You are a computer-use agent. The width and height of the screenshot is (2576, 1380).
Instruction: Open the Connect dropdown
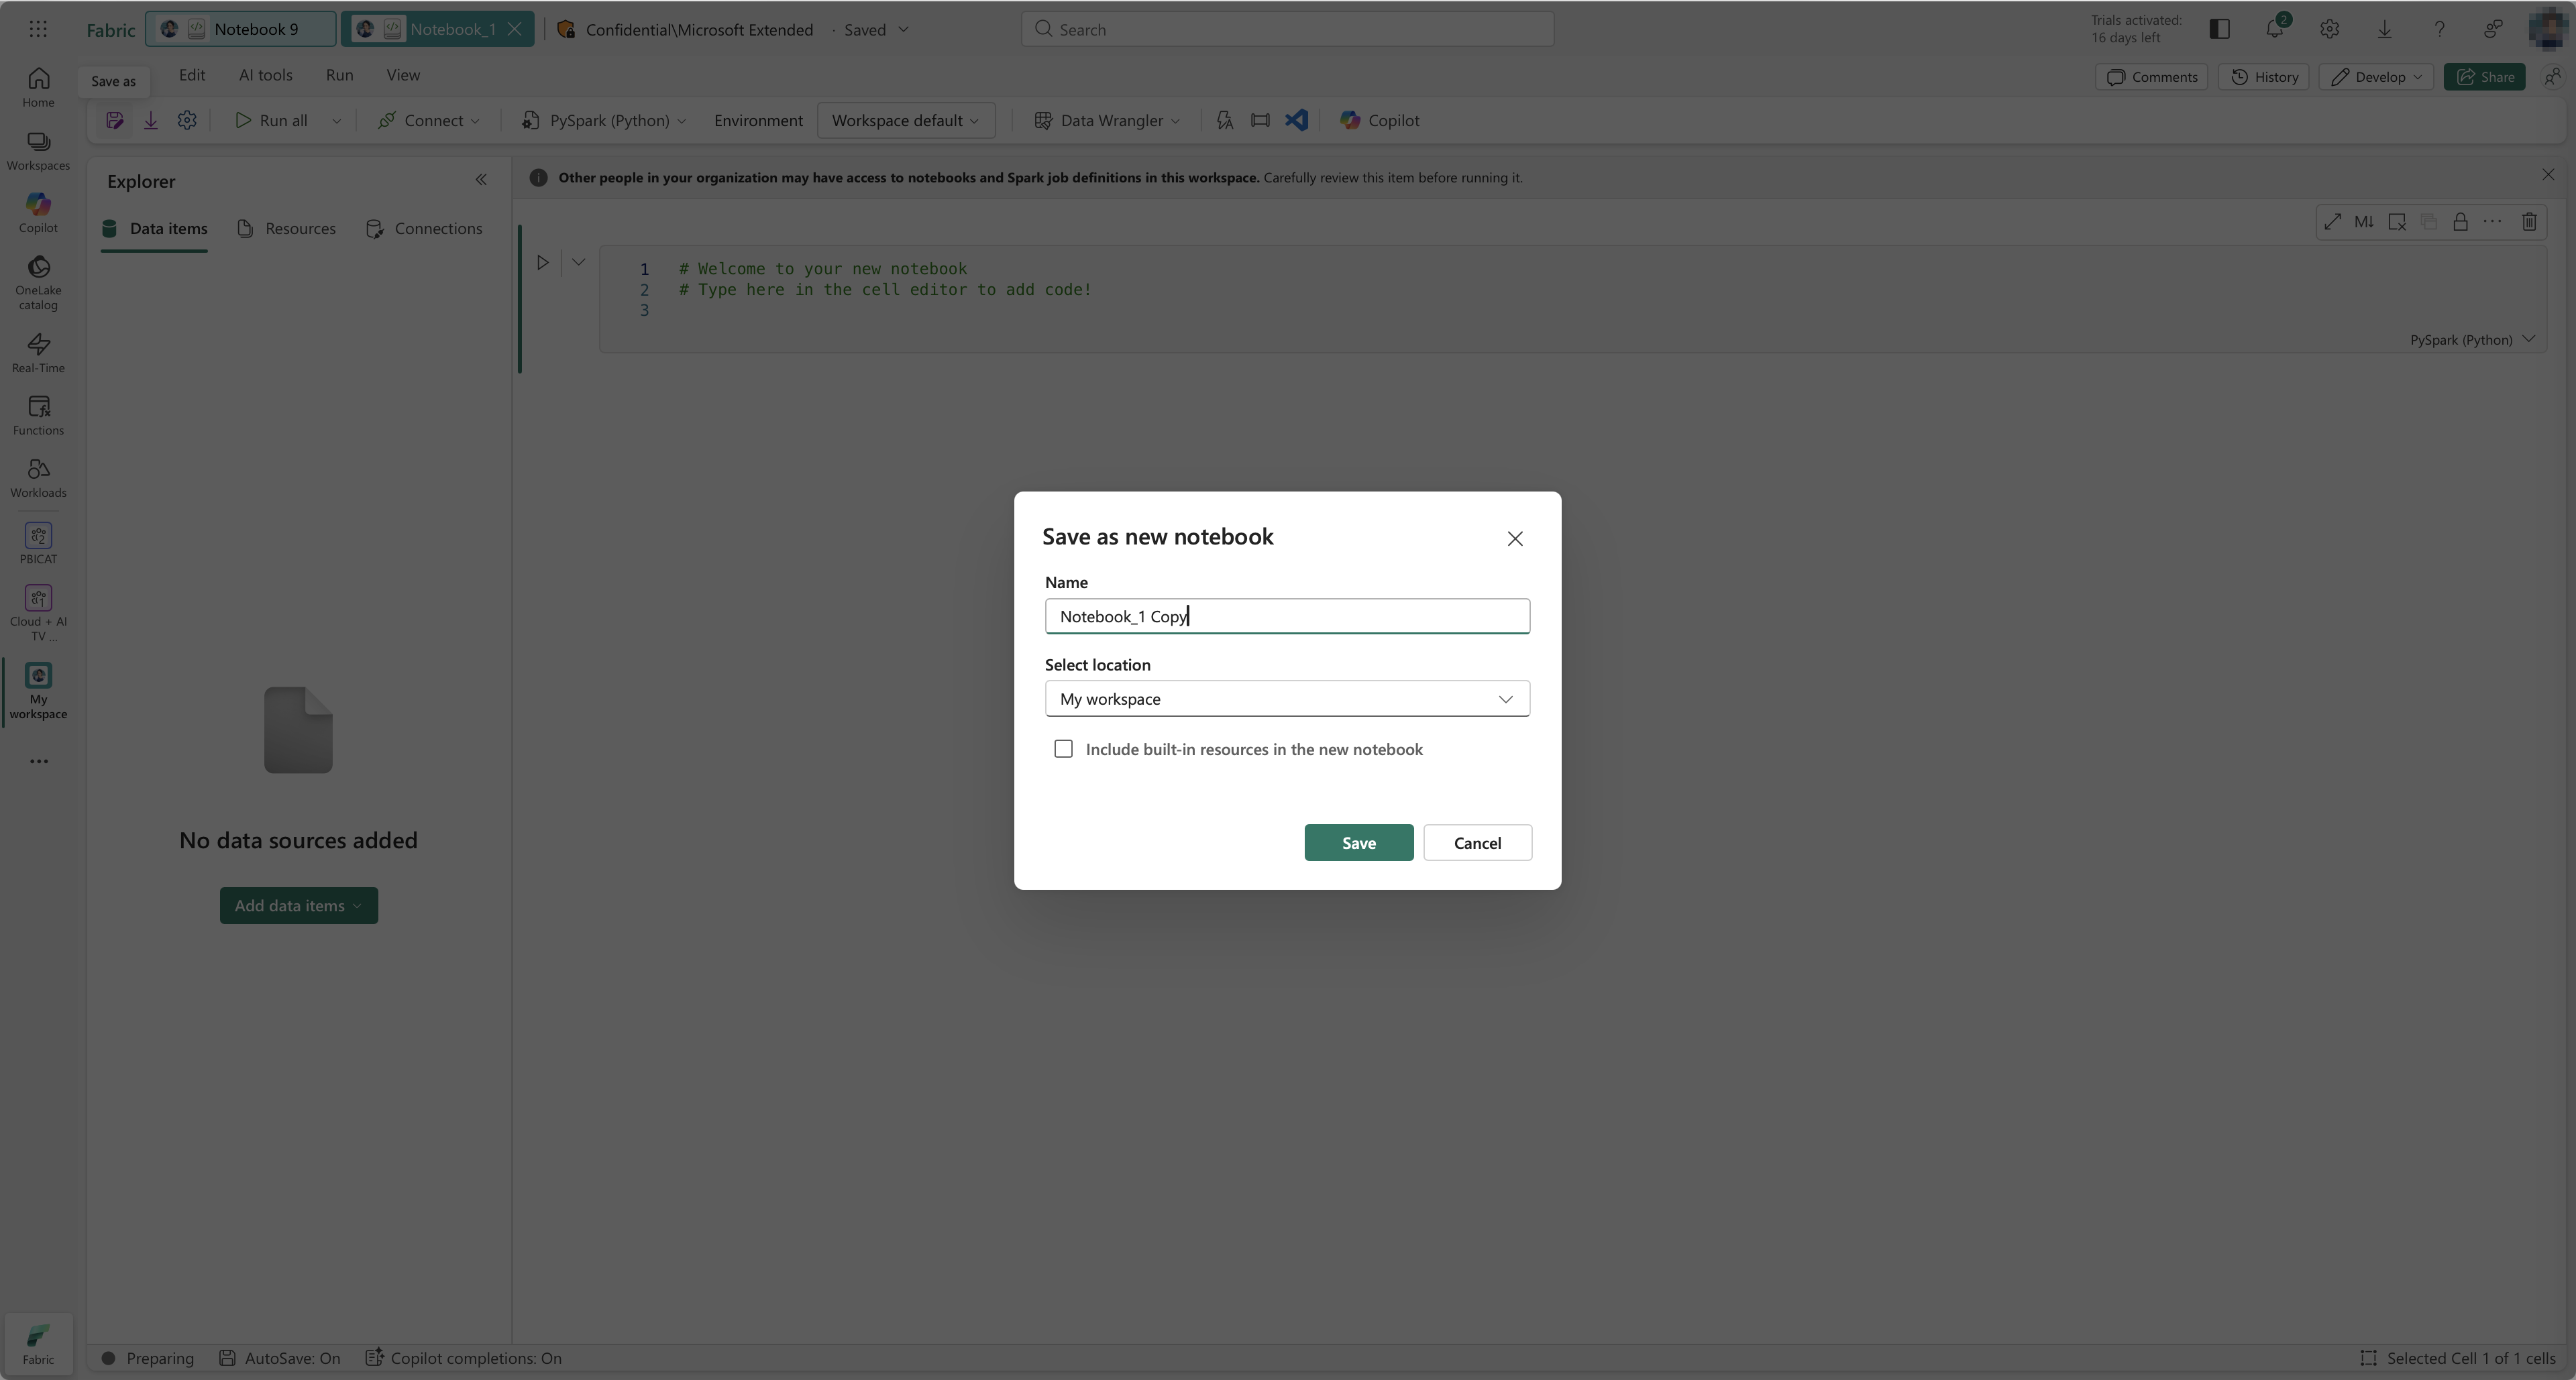pos(428,121)
